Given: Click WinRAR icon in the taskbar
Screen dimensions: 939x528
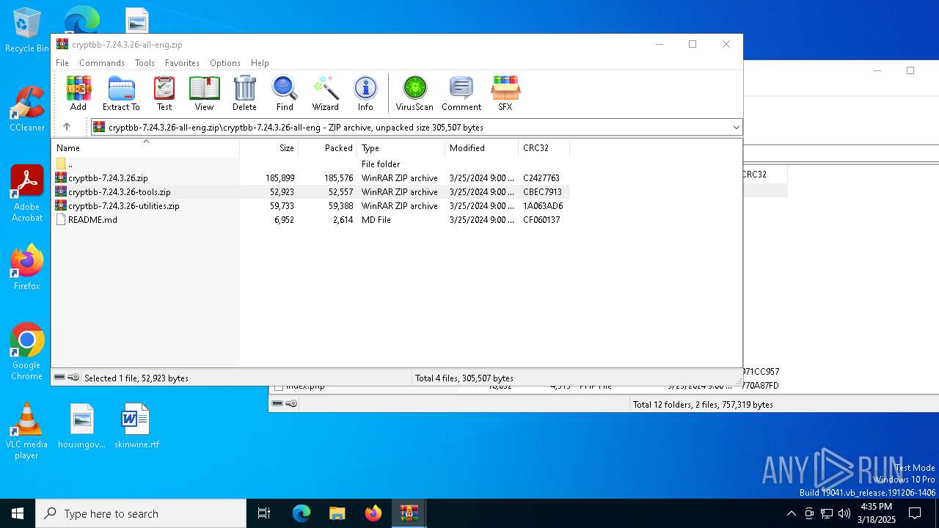Looking at the screenshot, I should pyautogui.click(x=409, y=513).
